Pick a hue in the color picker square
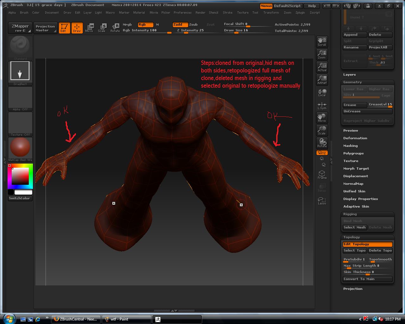The height and width of the screenshot is (324, 405). tap(20, 176)
